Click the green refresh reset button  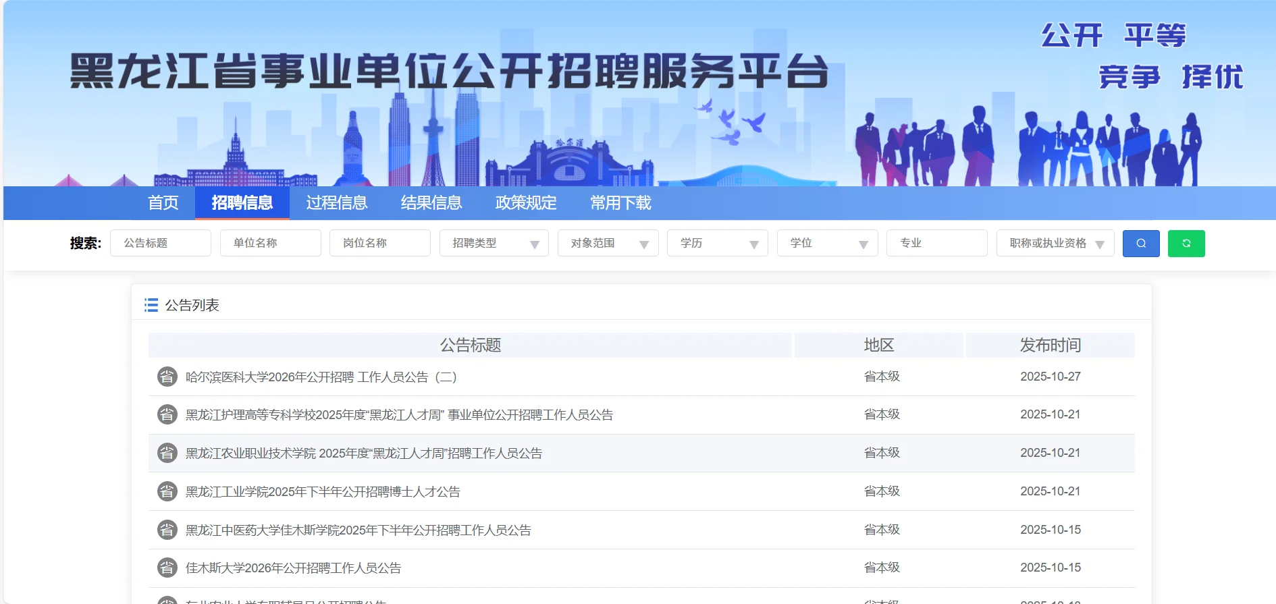pos(1186,244)
